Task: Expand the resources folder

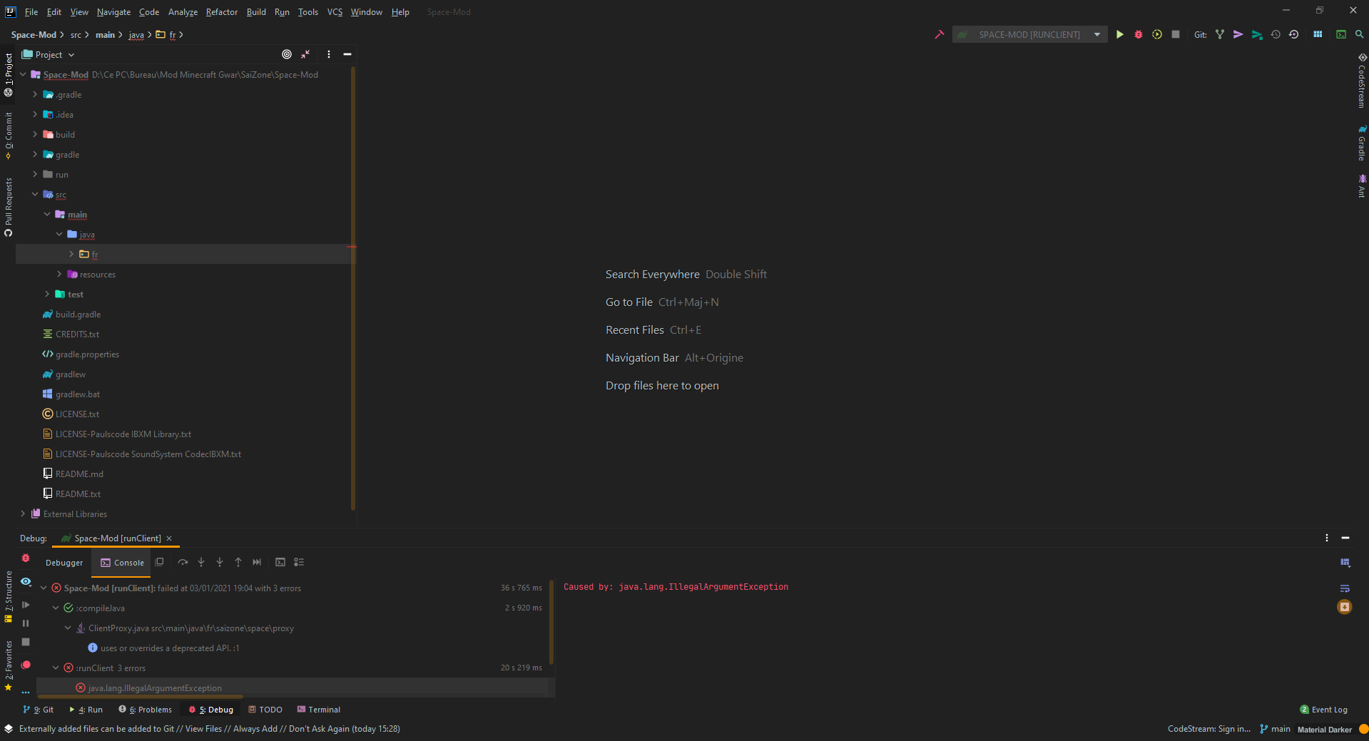Action: 59,274
